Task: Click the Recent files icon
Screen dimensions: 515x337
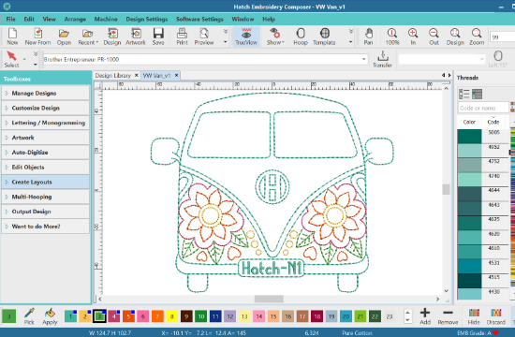Action: 88,37
